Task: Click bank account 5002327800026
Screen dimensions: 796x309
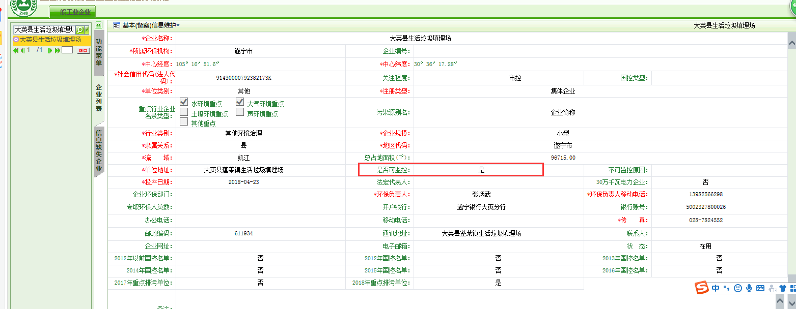Action: pos(705,207)
